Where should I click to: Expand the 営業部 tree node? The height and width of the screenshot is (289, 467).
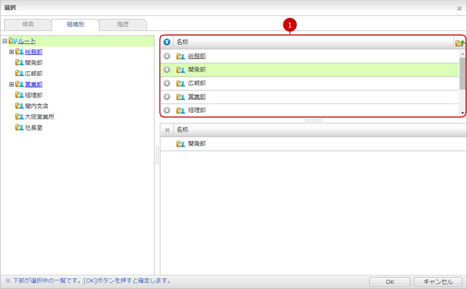pos(11,84)
